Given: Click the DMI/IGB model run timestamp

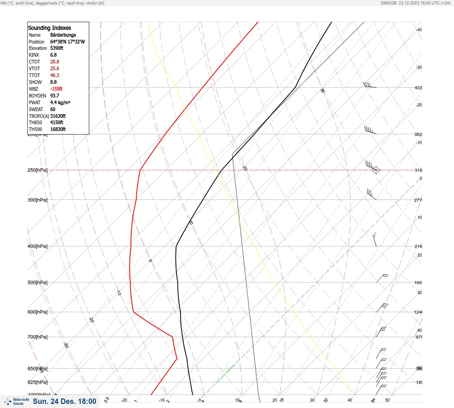Looking at the screenshot, I should 416,3.
